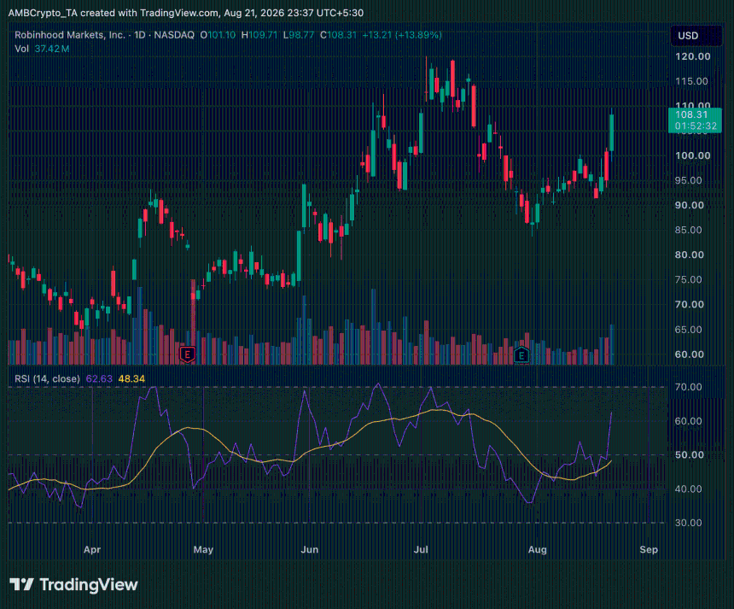Click the RSI (14, close) indicator legend
Screen dimensions: 734x609
pyautogui.click(x=47, y=378)
